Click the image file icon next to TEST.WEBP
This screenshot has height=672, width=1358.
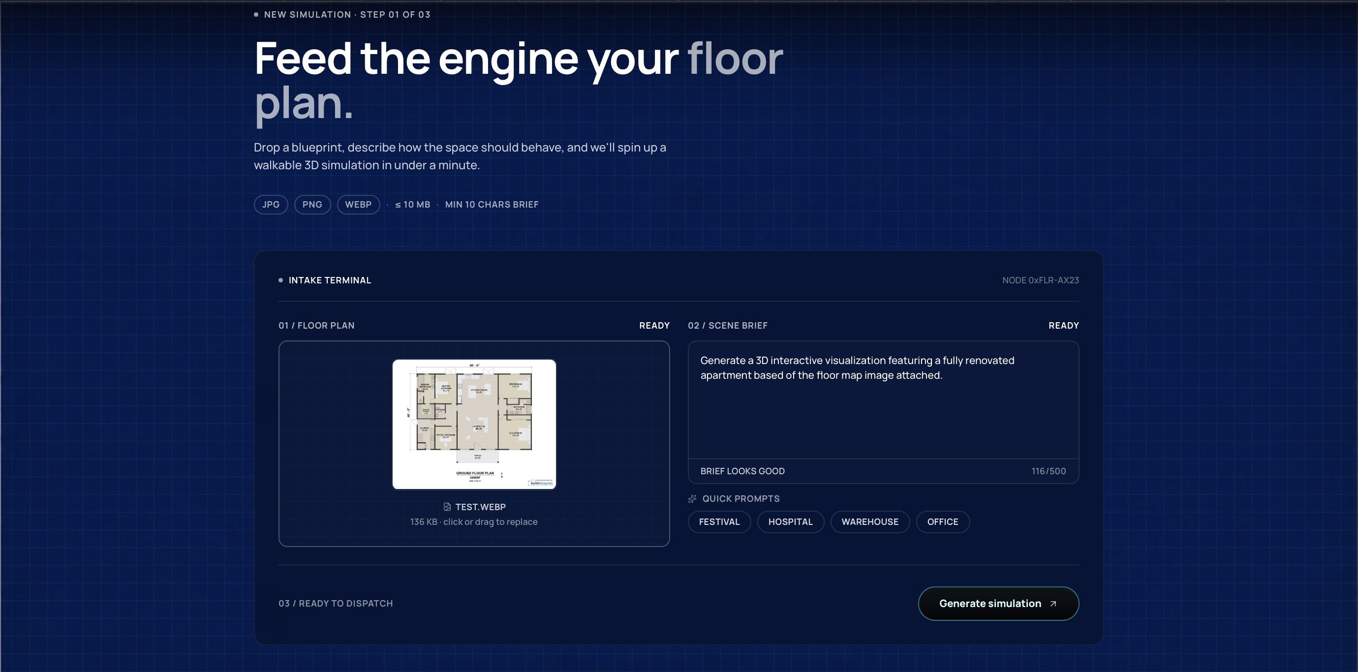coord(447,507)
